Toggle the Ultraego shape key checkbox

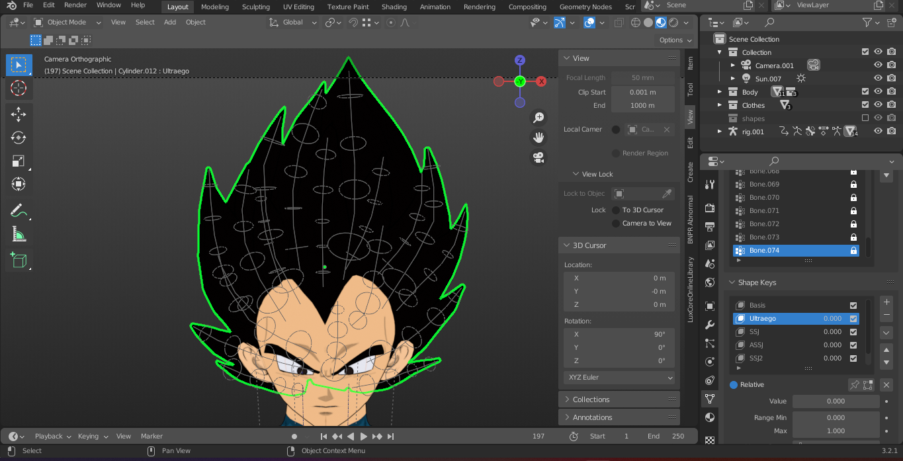coord(853,319)
